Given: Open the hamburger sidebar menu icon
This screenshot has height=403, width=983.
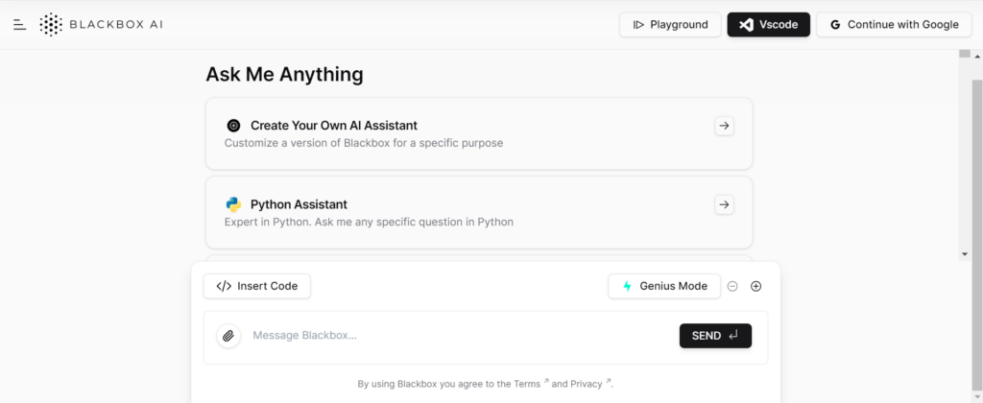Looking at the screenshot, I should [20, 24].
